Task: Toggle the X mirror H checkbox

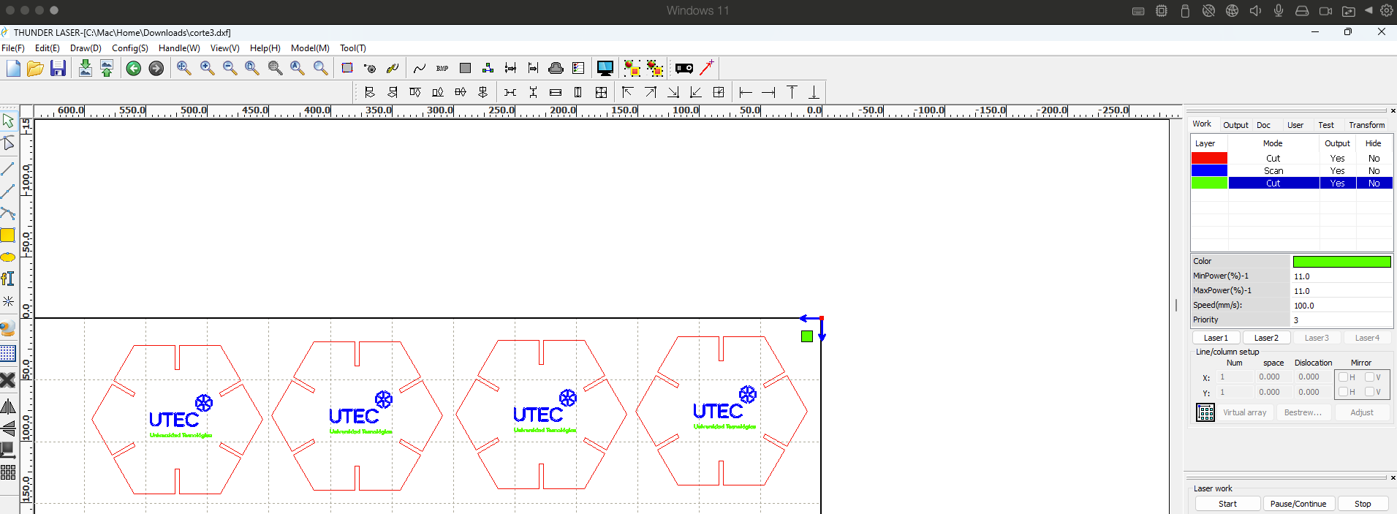Action: coord(1343,377)
